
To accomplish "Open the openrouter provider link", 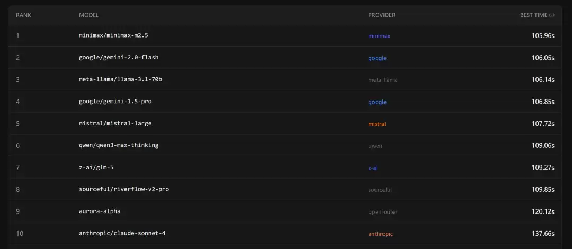I will pos(383,212).
